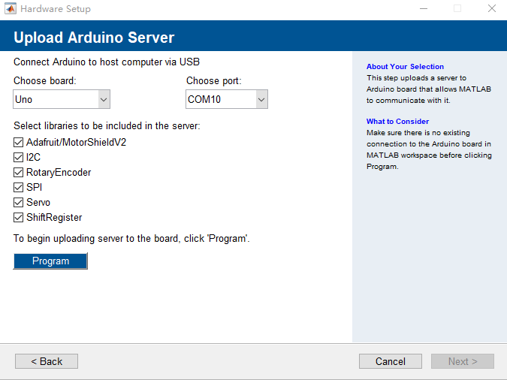507x380 pixels.
Task: Click the What to Consider heading
Action: point(397,121)
